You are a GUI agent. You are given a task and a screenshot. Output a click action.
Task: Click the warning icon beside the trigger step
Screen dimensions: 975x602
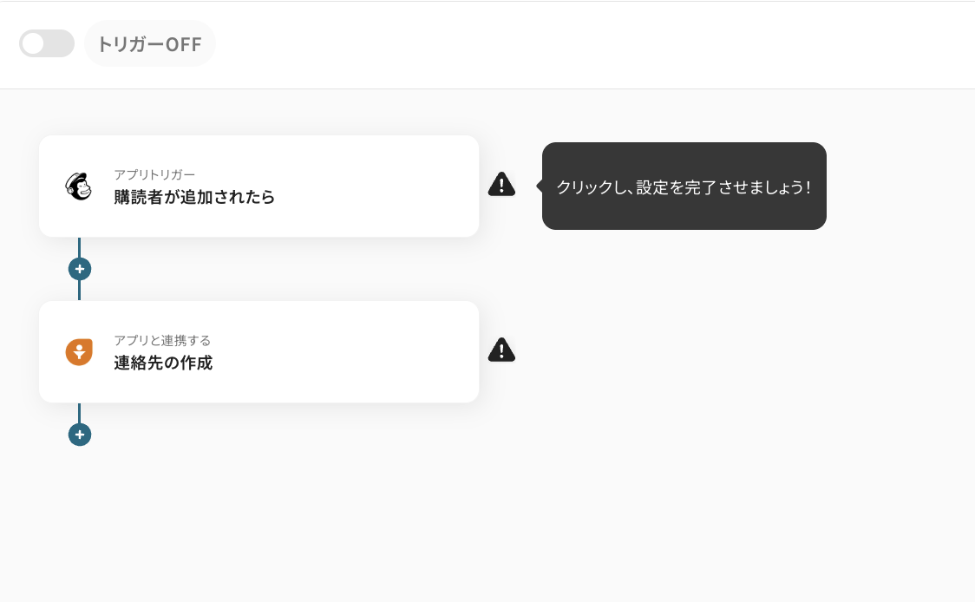pos(501,184)
